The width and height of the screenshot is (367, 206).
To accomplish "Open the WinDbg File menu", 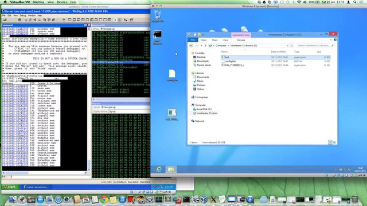I will 4,15.
